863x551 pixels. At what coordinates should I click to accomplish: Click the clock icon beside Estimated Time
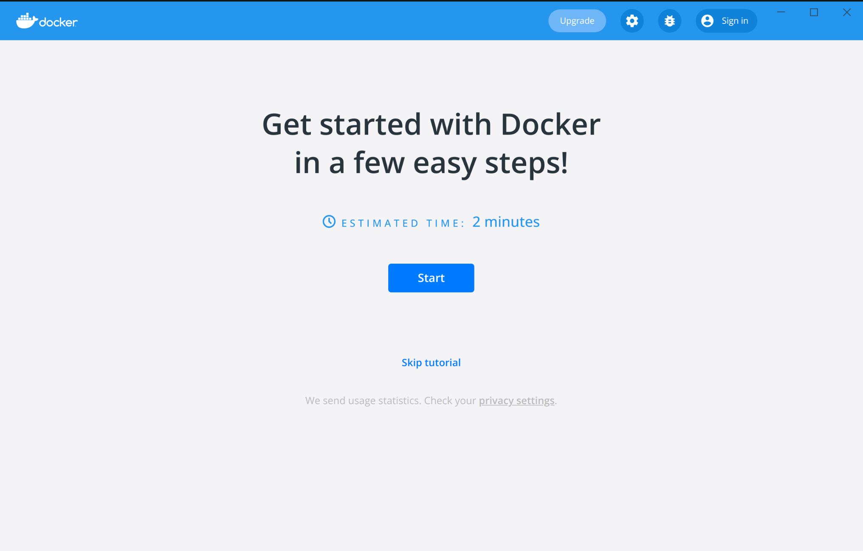329,221
